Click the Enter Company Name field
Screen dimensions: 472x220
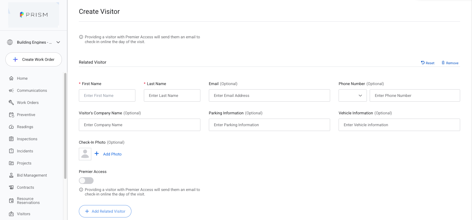click(140, 125)
